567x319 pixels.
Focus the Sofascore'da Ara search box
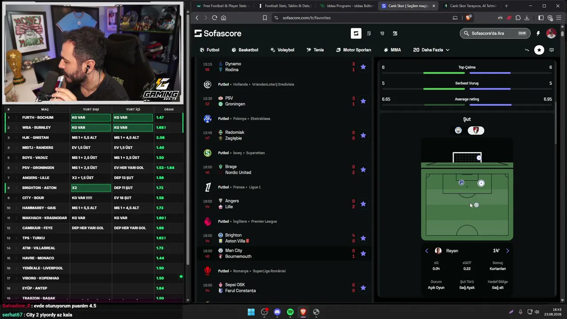pyautogui.click(x=495, y=33)
